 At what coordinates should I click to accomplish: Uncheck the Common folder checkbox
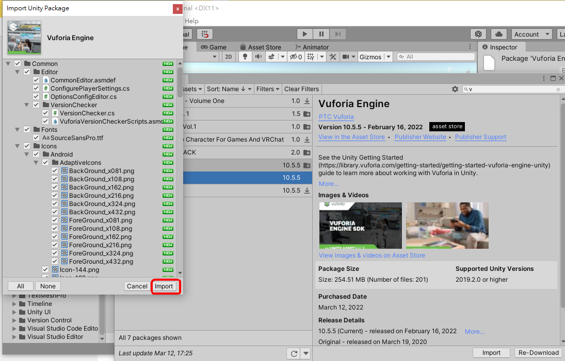pyautogui.click(x=18, y=64)
